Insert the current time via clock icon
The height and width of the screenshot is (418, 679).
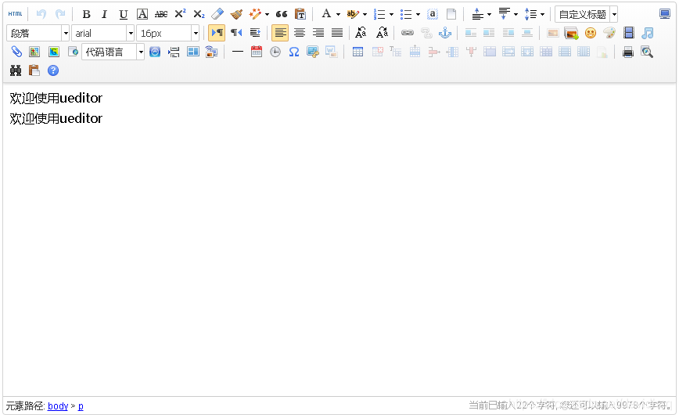[275, 52]
